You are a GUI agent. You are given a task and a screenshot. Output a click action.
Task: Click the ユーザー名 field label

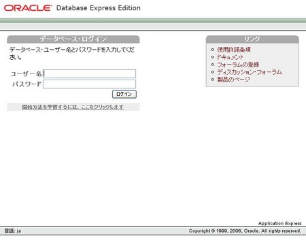[x=26, y=74]
